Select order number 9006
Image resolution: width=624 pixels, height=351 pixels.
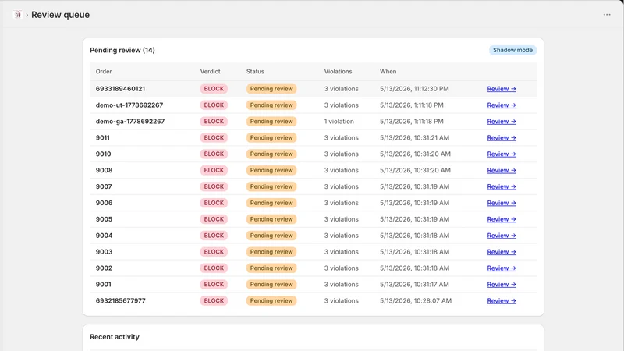tap(104, 203)
